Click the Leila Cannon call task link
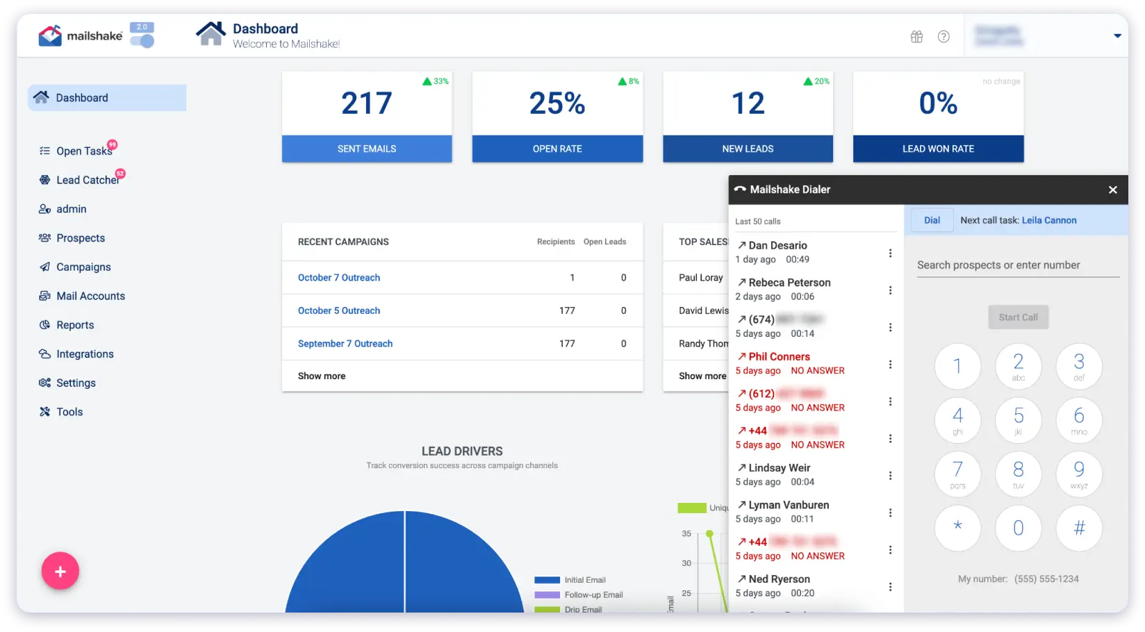 coord(1048,220)
